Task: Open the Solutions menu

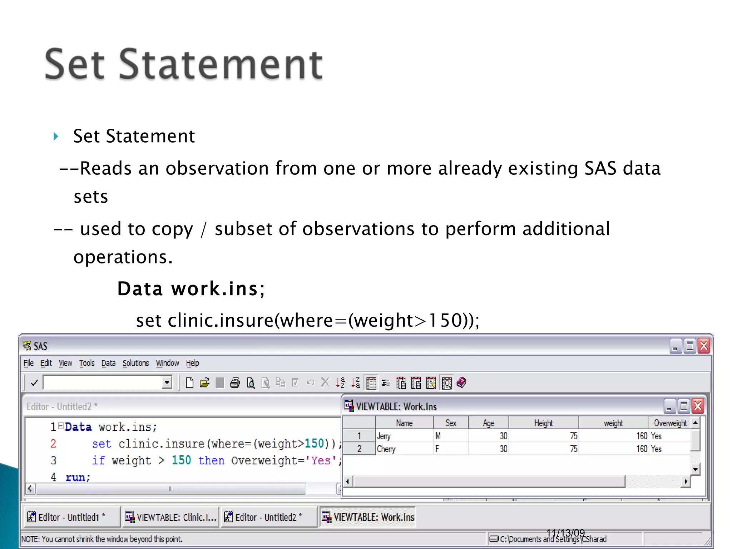Action: (135, 363)
